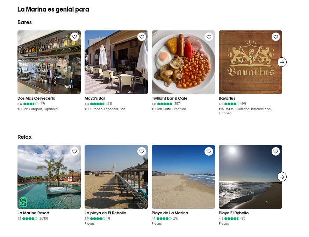Open the Twilight Bar & Cafe link
309x237 pixels.
[x=170, y=99]
